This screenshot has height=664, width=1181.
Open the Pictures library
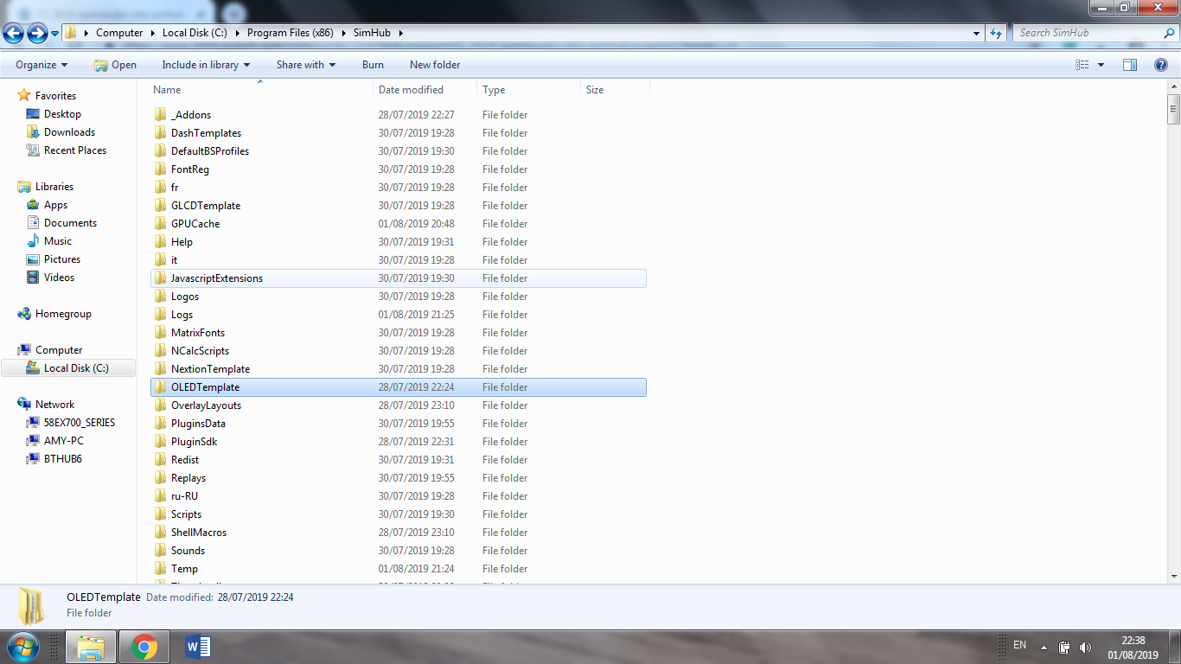(62, 259)
